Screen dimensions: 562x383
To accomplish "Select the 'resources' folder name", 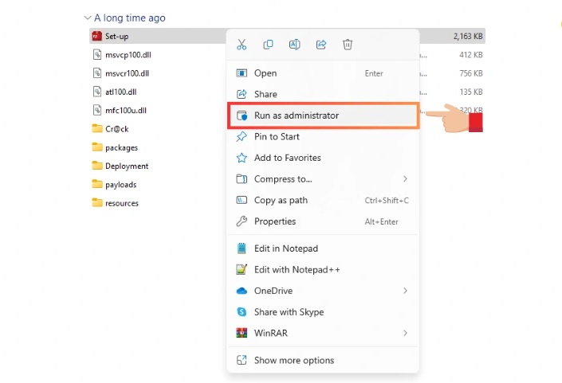I will tap(122, 203).
